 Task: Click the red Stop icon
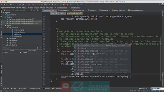(64, 5)
